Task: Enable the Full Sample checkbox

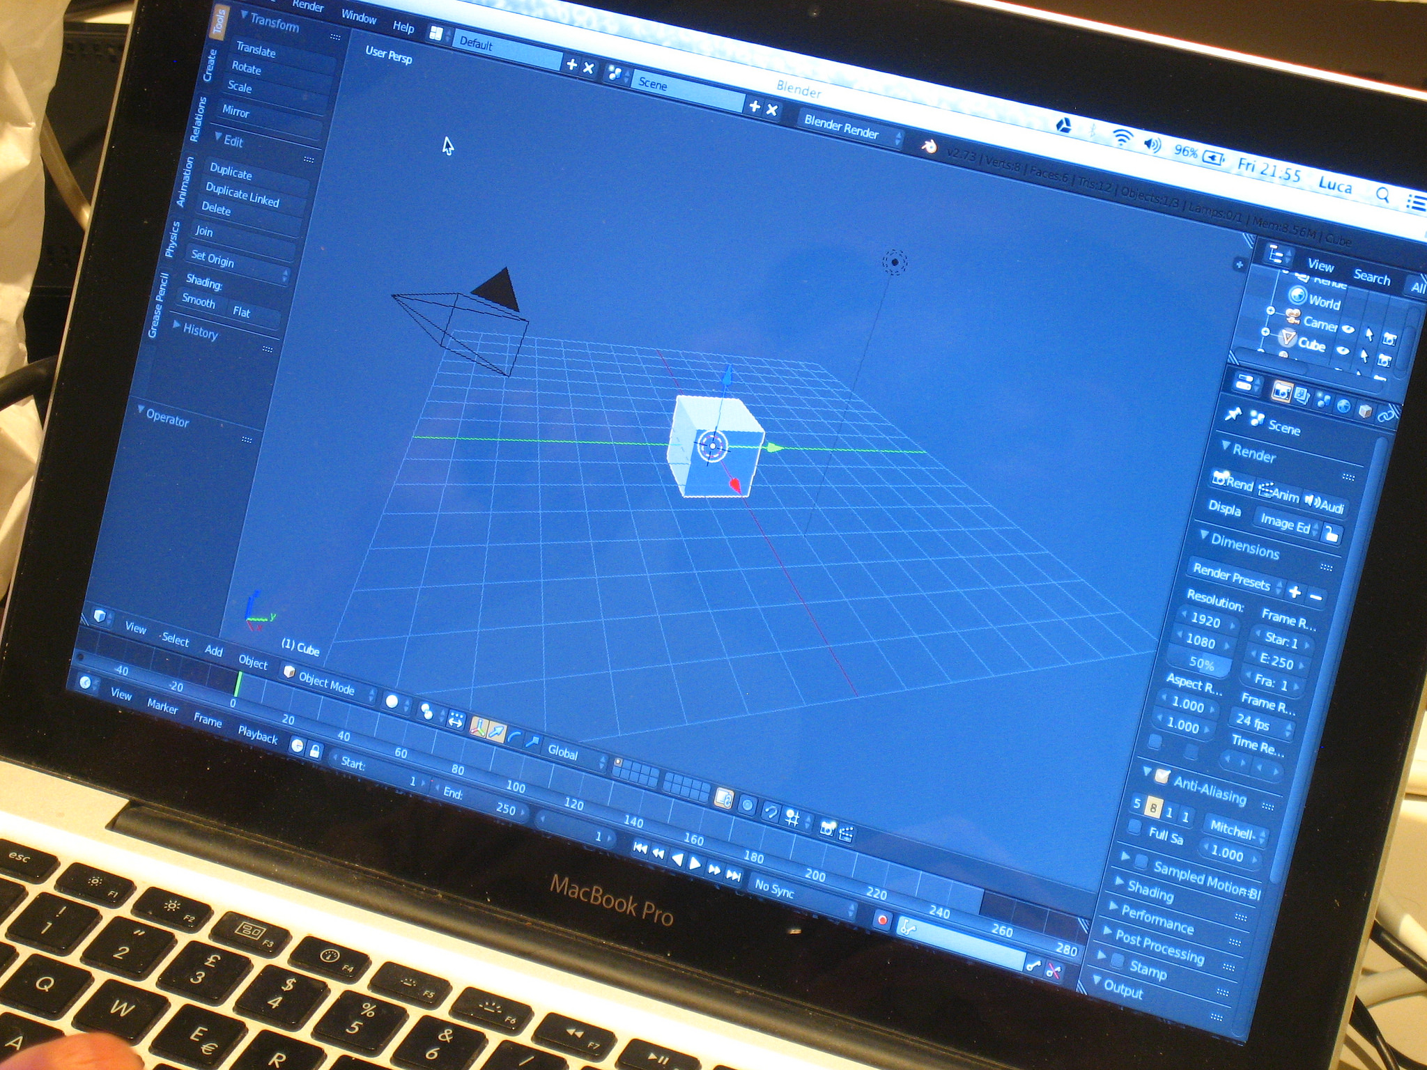Action: (1135, 827)
